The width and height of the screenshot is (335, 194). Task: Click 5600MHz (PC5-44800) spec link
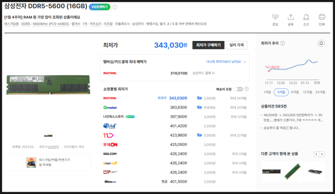pos(51,24)
